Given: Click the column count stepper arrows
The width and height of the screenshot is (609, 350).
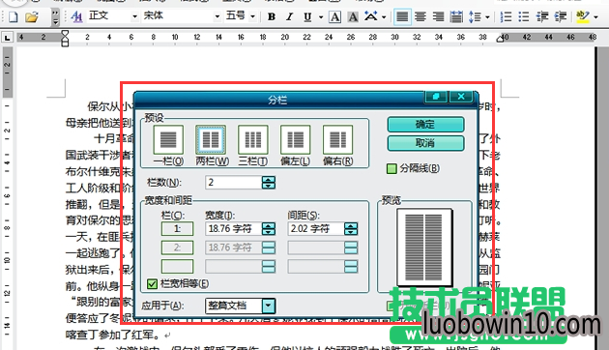Looking at the screenshot, I should click(269, 182).
